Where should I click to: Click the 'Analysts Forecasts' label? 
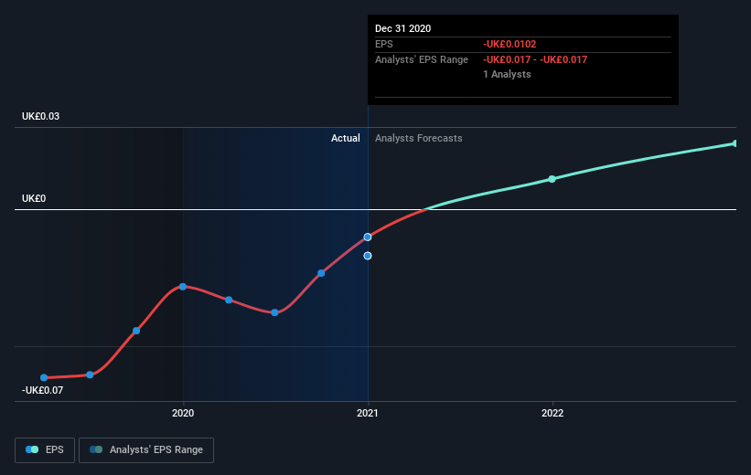pos(419,138)
